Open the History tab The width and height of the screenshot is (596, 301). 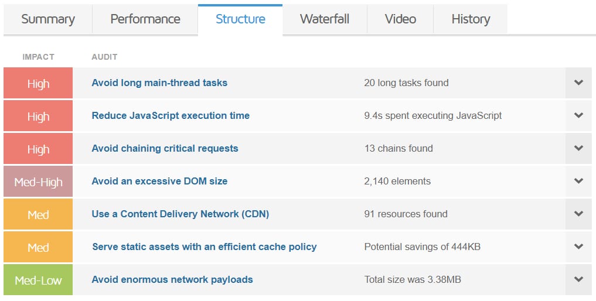click(x=471, y=19)
